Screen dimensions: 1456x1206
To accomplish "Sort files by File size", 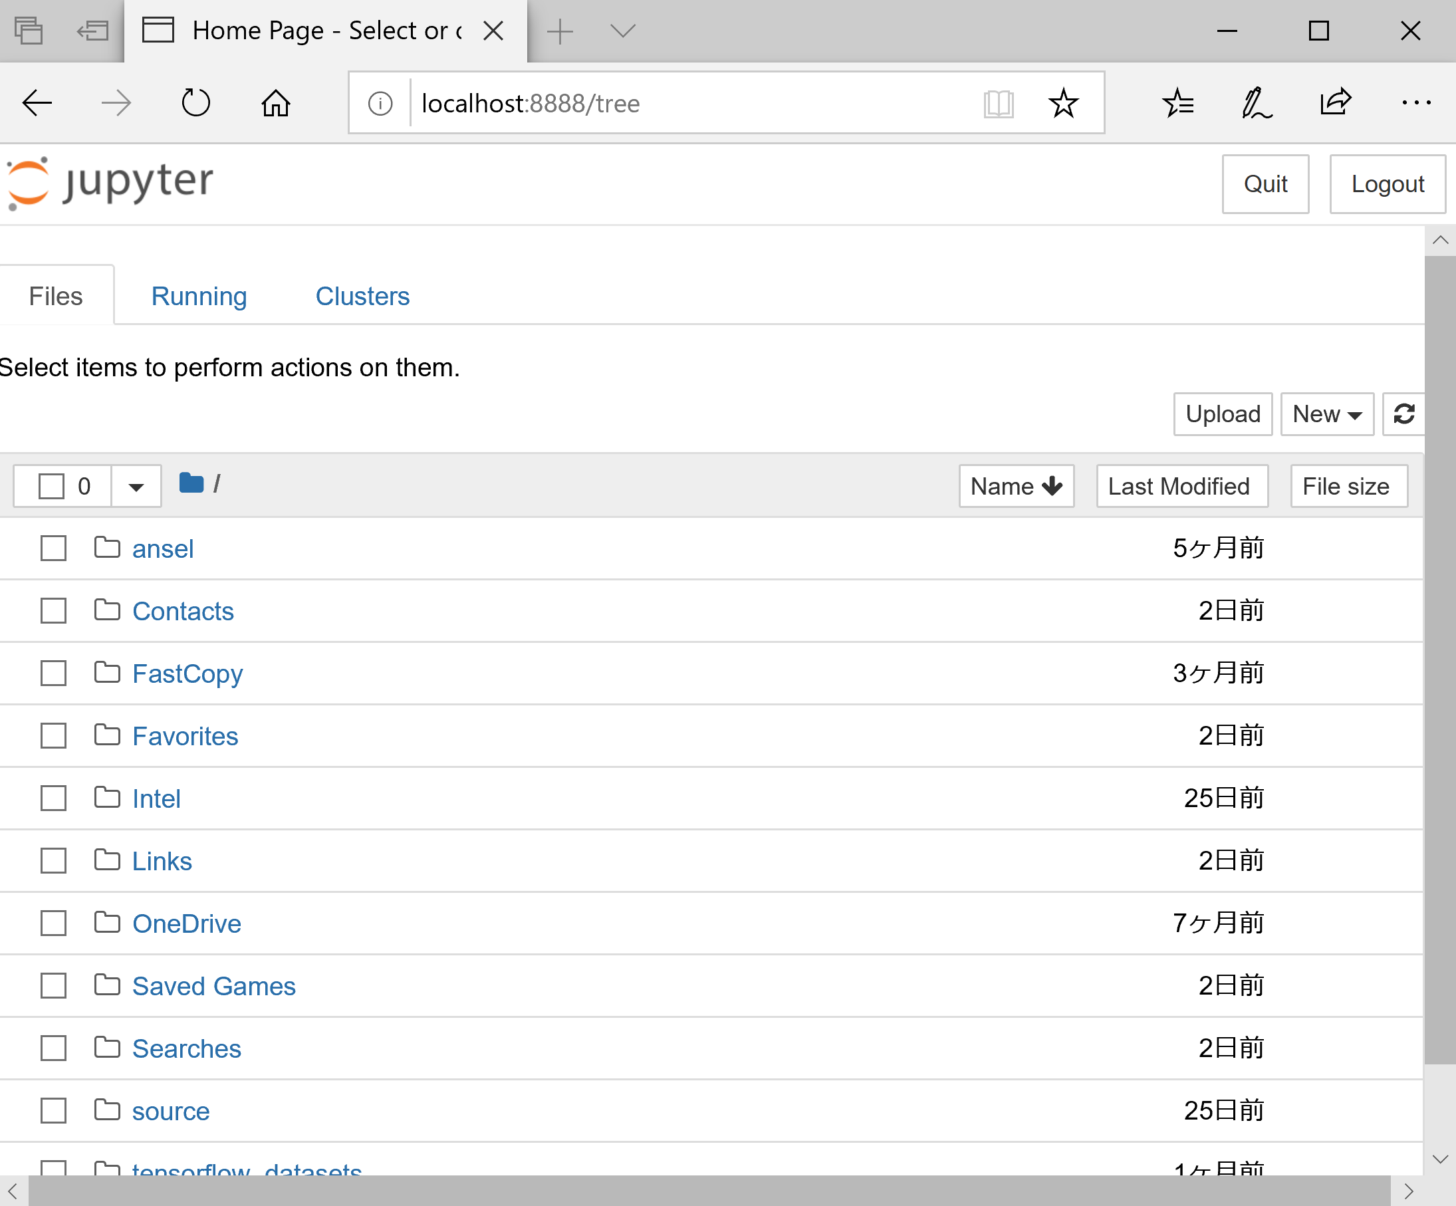I will tap(1348, 486).
